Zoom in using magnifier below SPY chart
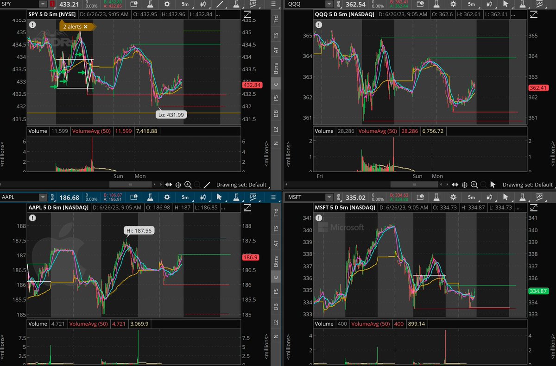The image size is (556, 366). 188,185
